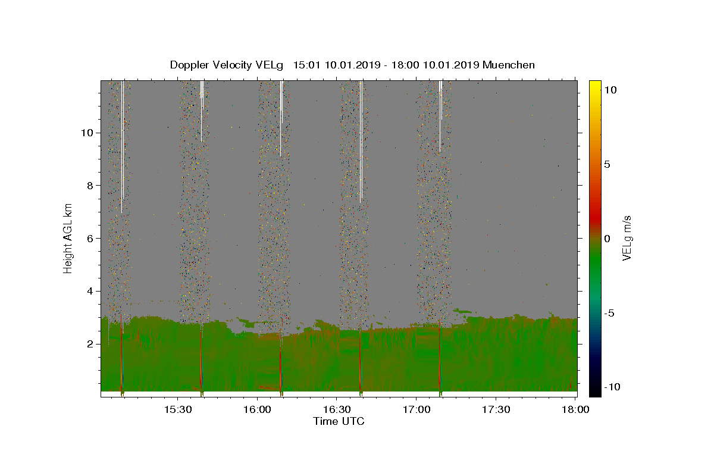Click the plot title 'Doppler Velocity VELg'

[227, 65]
